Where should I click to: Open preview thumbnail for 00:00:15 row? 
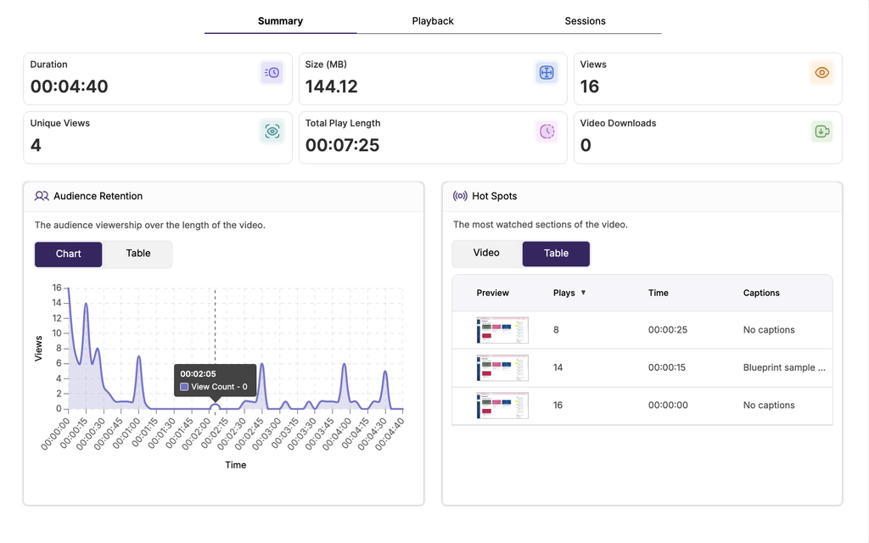(x=502, y=368)
